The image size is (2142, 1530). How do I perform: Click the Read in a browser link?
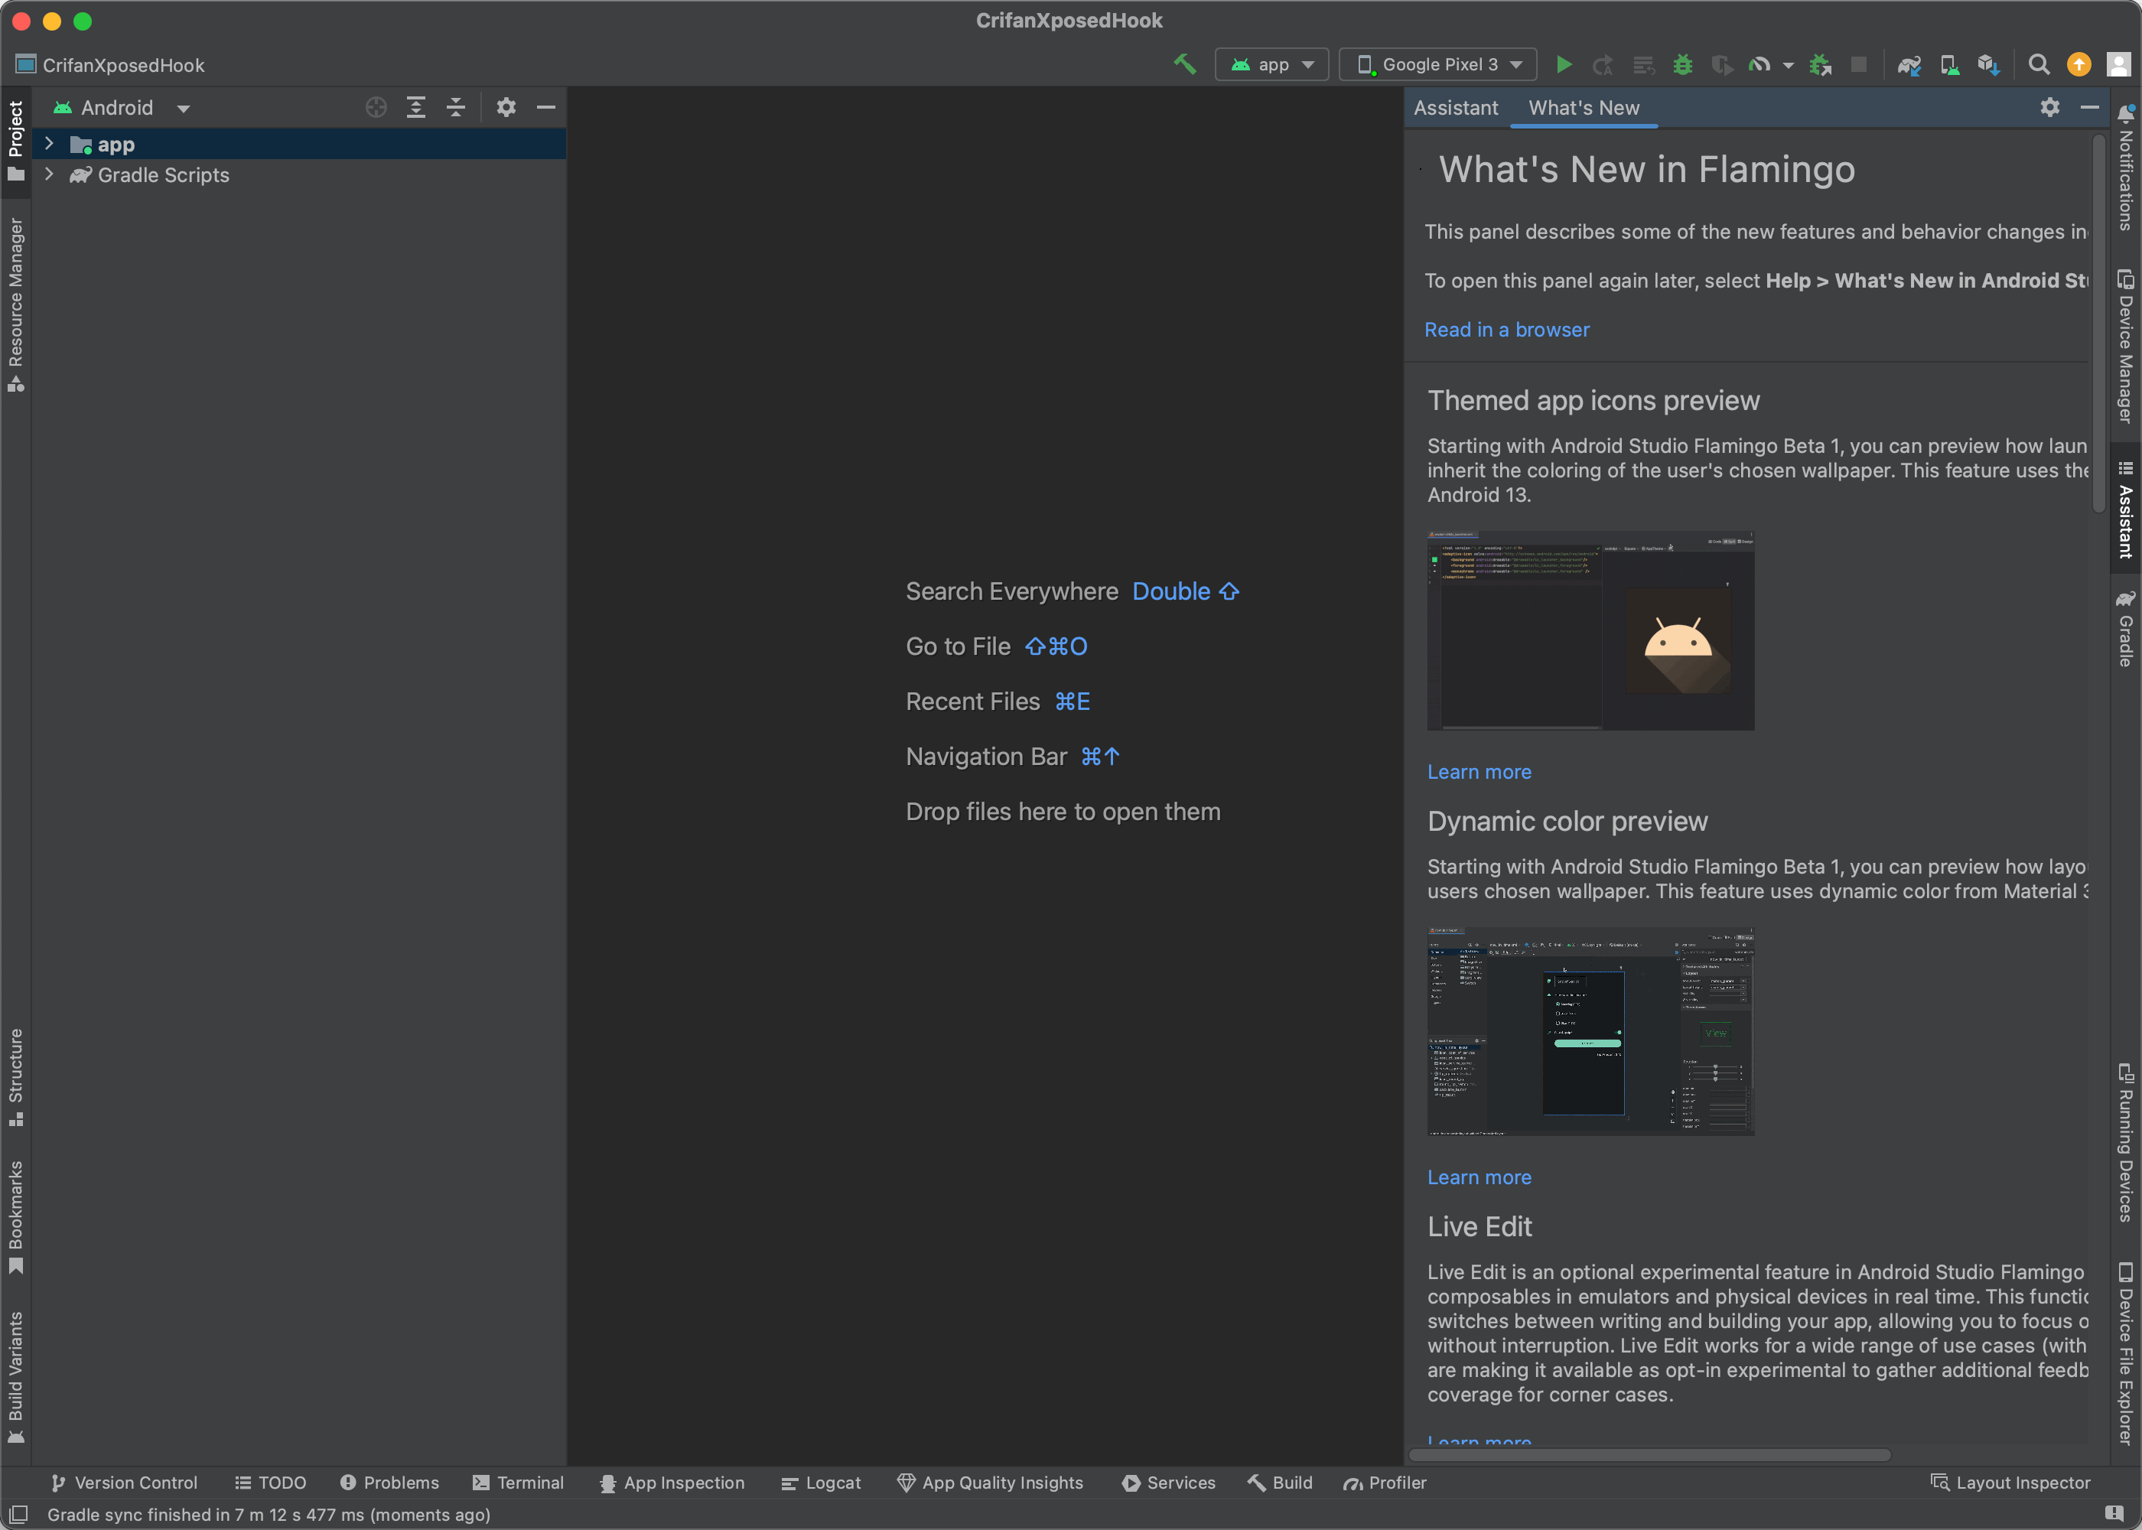(1506, 330)
